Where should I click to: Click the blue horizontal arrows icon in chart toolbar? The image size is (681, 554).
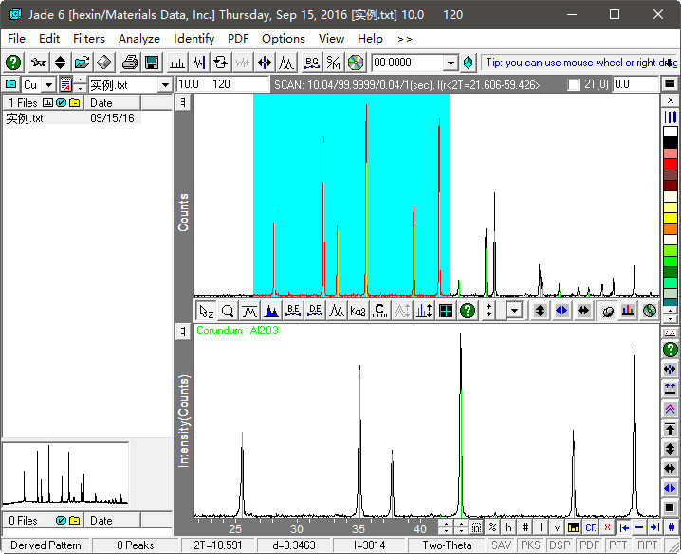coord(561,311)
